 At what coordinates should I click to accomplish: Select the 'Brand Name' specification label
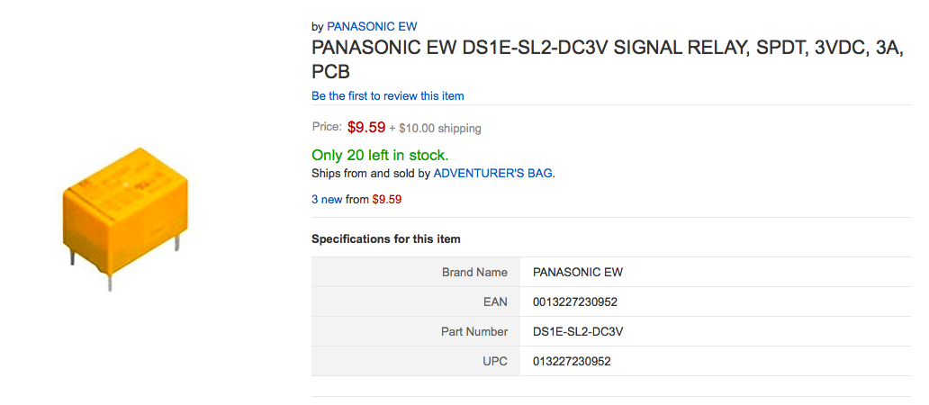(x=474, y=272)
